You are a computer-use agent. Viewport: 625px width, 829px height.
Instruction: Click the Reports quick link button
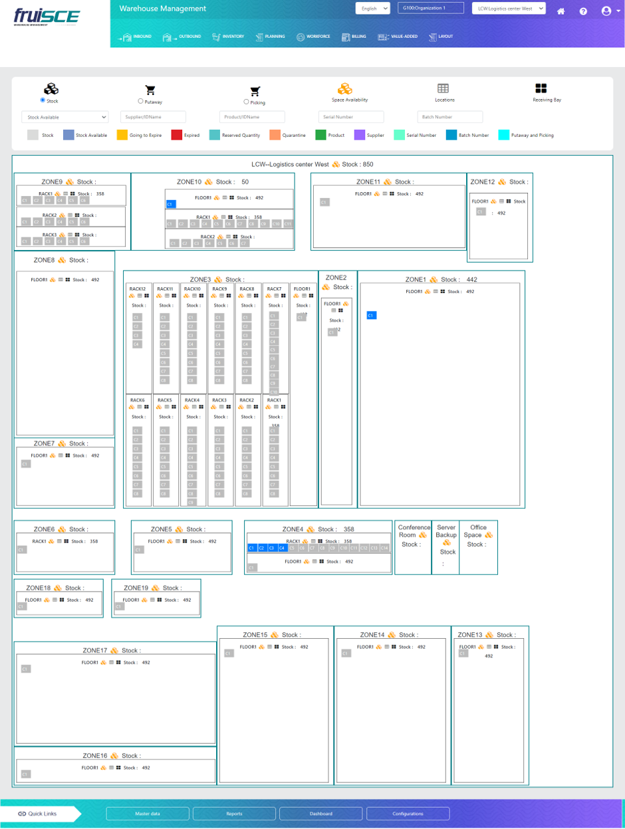point(234,814)
